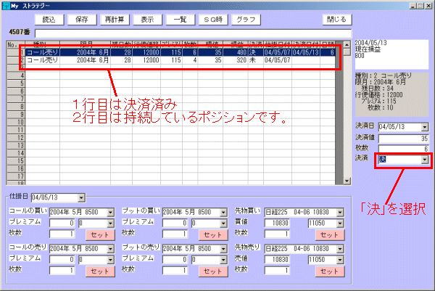
Task: Click セット button for コールの売り
Action: pos(100,271)
